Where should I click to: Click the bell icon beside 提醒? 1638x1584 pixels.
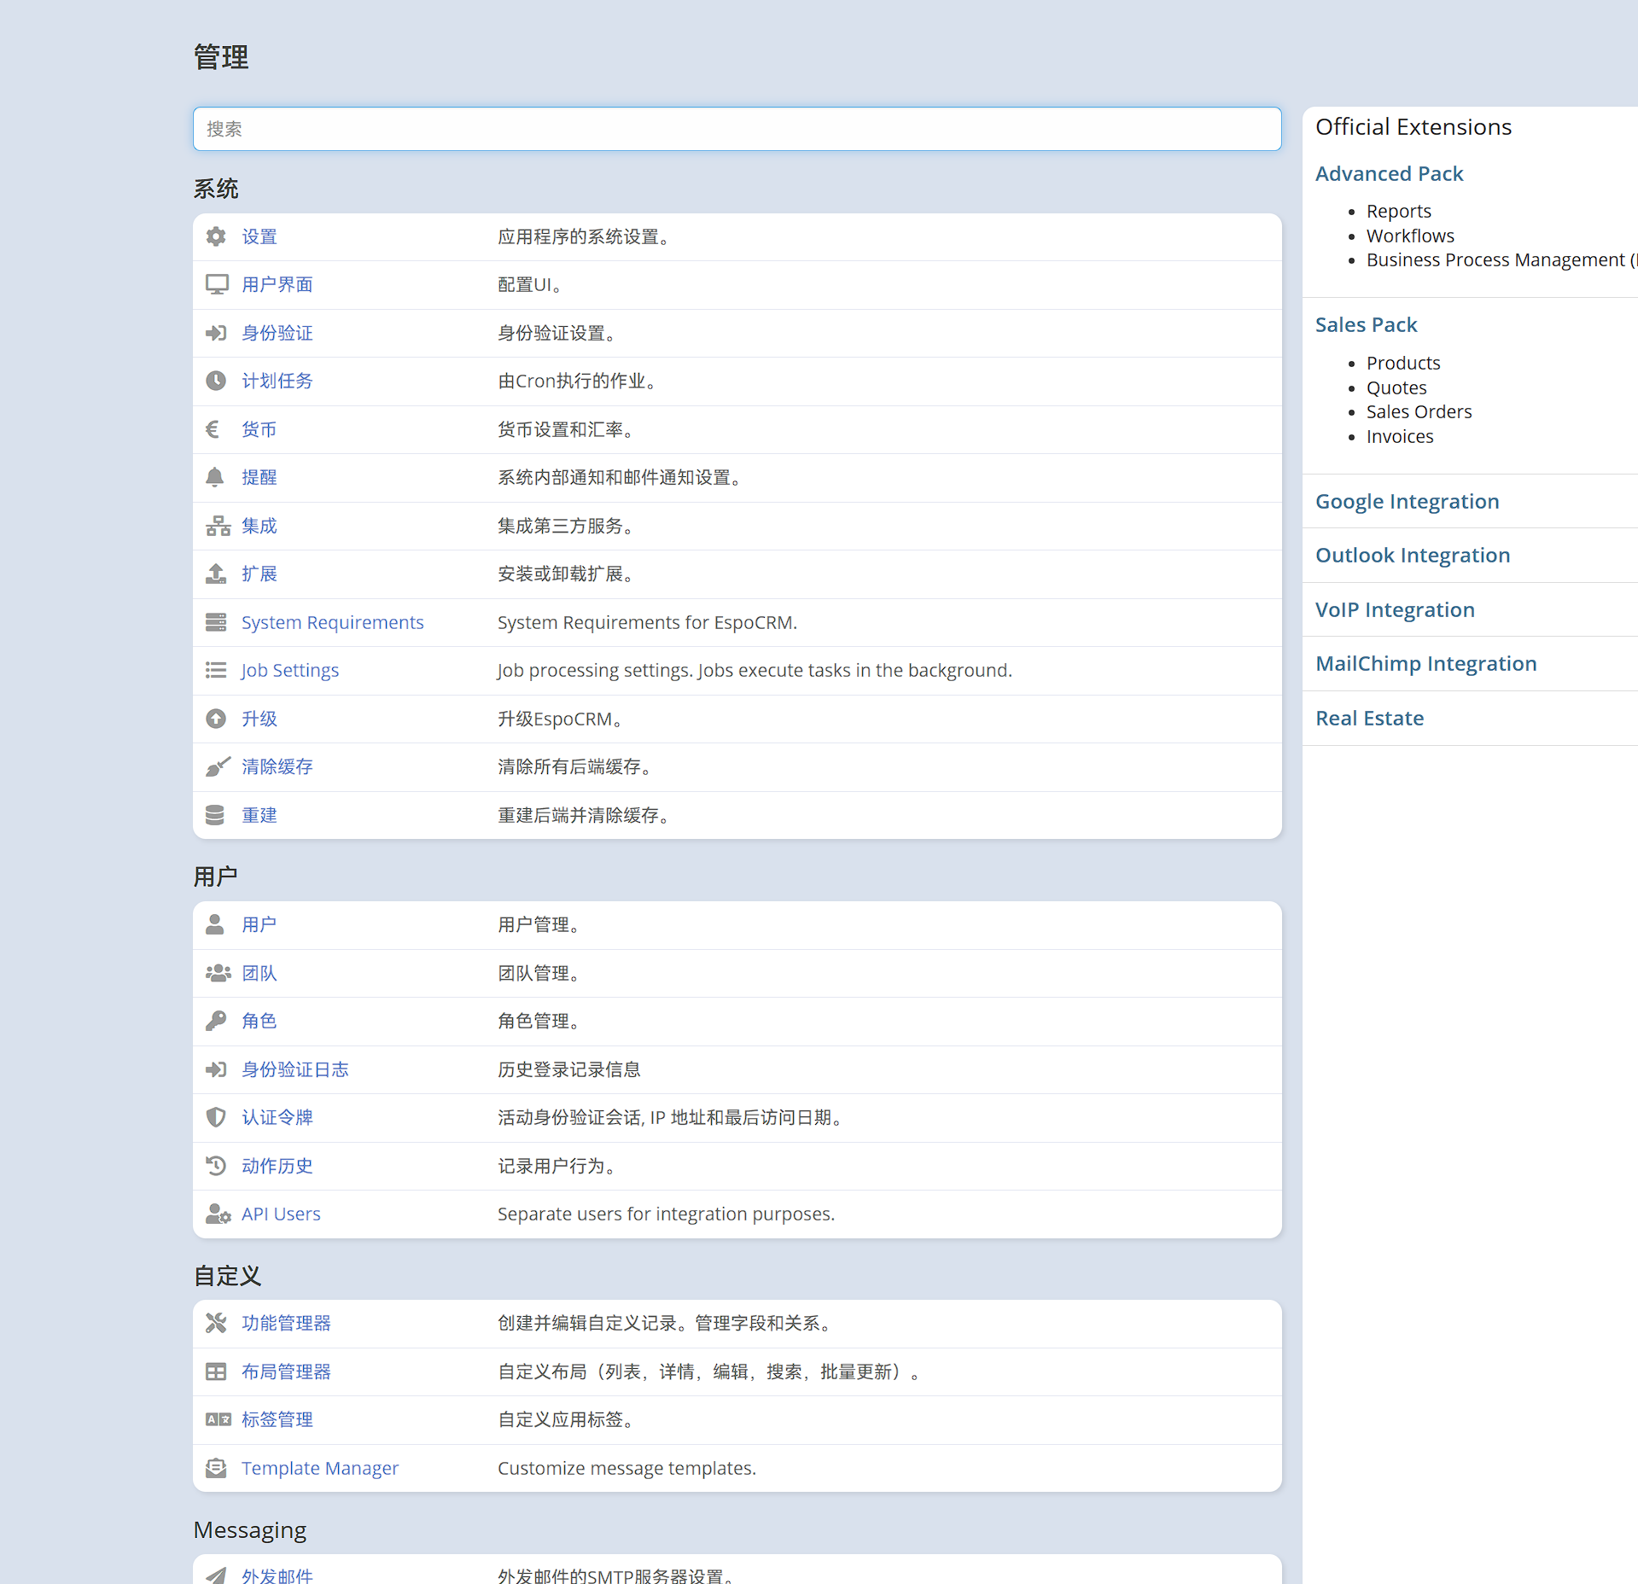tap(215, 477)
